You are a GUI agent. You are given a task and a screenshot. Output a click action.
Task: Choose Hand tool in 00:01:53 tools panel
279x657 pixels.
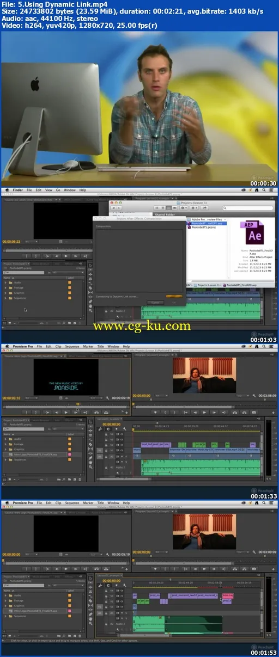point(91,619)
